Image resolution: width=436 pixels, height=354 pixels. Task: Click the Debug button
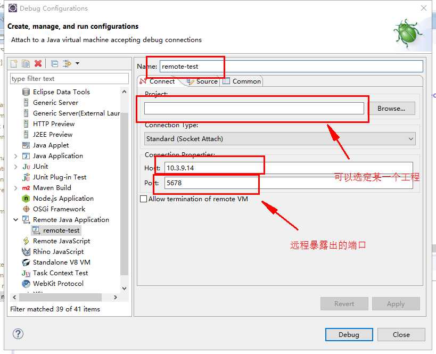349,334
